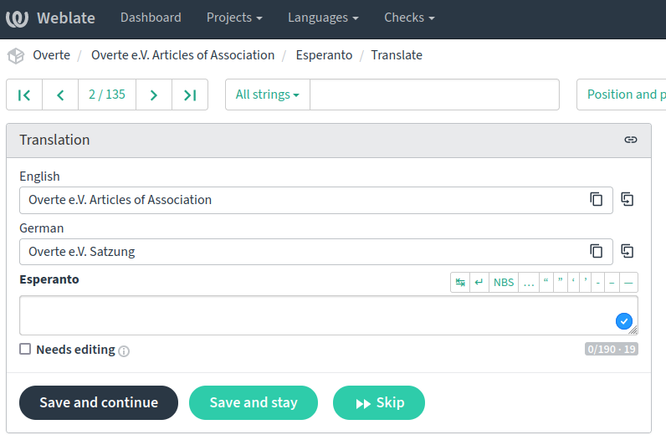Skip this string

tap(379, 402)
